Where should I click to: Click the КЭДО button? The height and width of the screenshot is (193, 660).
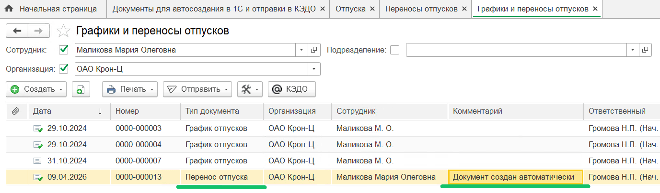pyautogui.click(x=292, y=89)
